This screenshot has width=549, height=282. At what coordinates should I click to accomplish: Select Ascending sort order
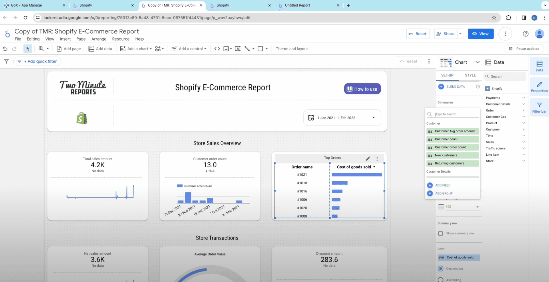[441, 280]
